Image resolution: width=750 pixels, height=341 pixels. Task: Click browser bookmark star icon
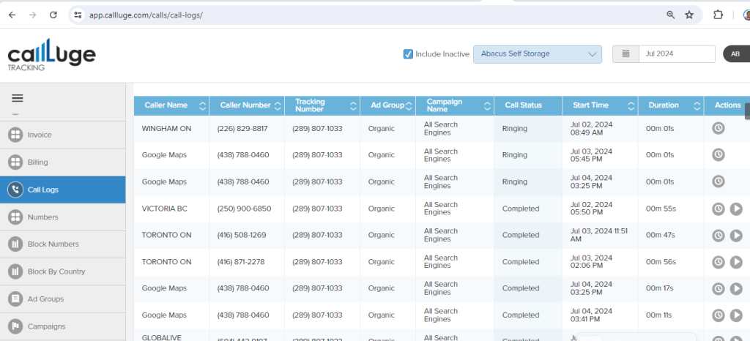coord(689,15)
